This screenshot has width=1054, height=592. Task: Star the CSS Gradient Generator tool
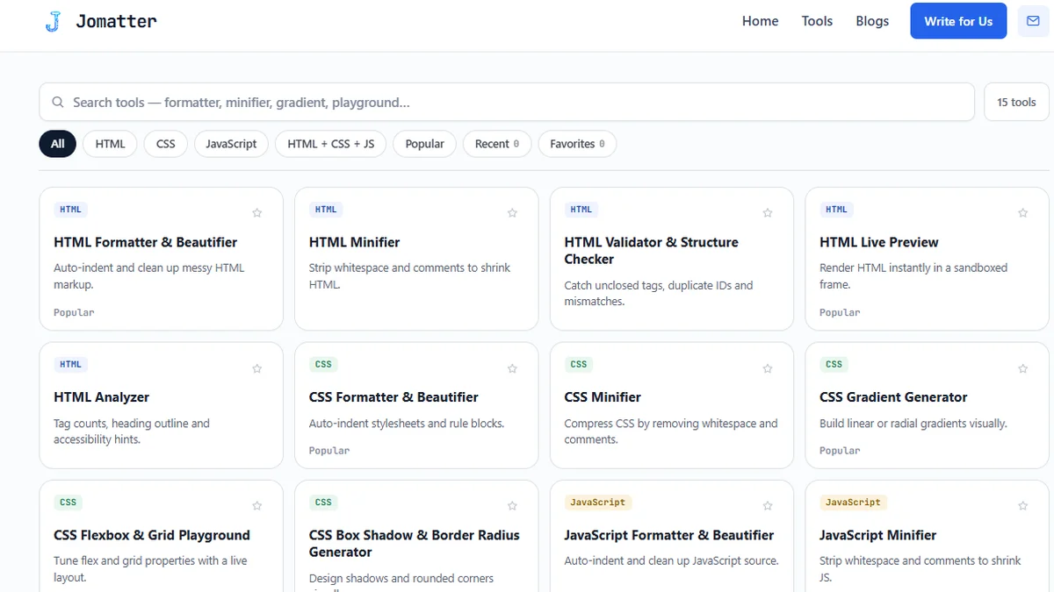point(1022,368)
